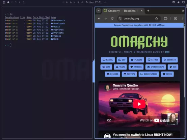Open the Sponsorships button
The height and width of the screenshot is (140, 187).
[156, 67]
